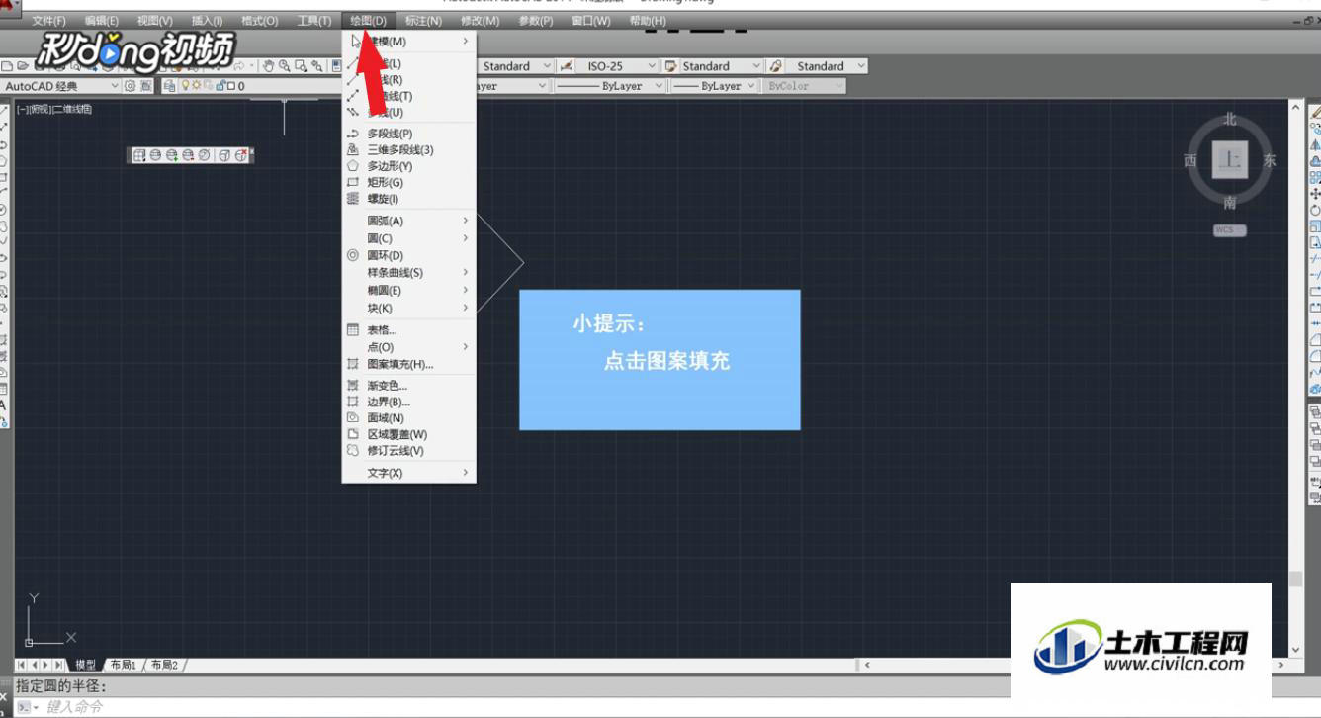Click dimension style brush icon
This screenshot has height=718, width=1321.
(568, 66)
